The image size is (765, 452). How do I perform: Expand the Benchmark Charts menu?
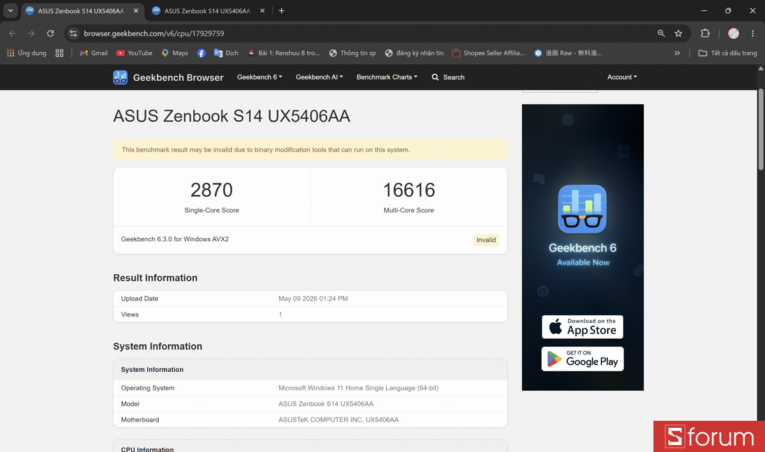387,77
